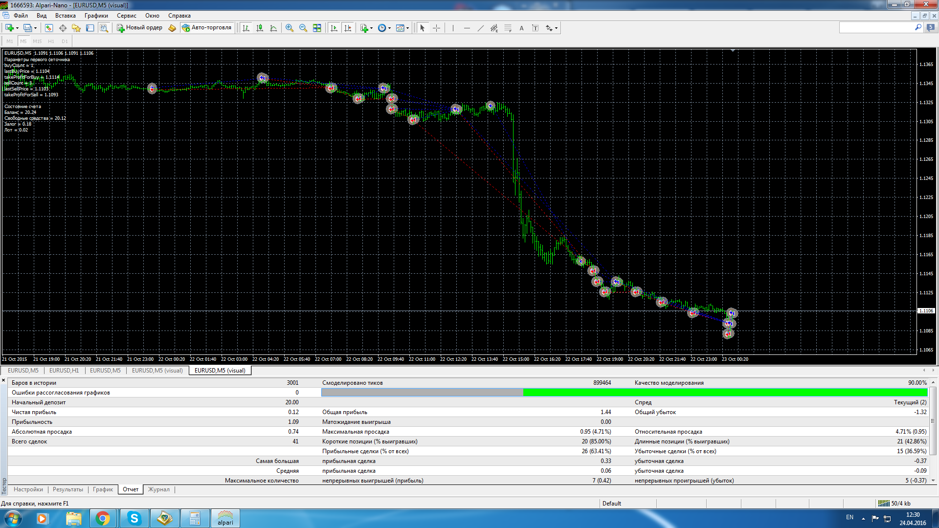
Task: Switch timeframe to D1
Action: tap(65, 42)
